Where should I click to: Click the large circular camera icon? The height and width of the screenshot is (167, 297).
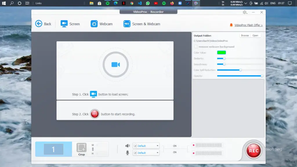pyautogui.click(x=116, y=65)
